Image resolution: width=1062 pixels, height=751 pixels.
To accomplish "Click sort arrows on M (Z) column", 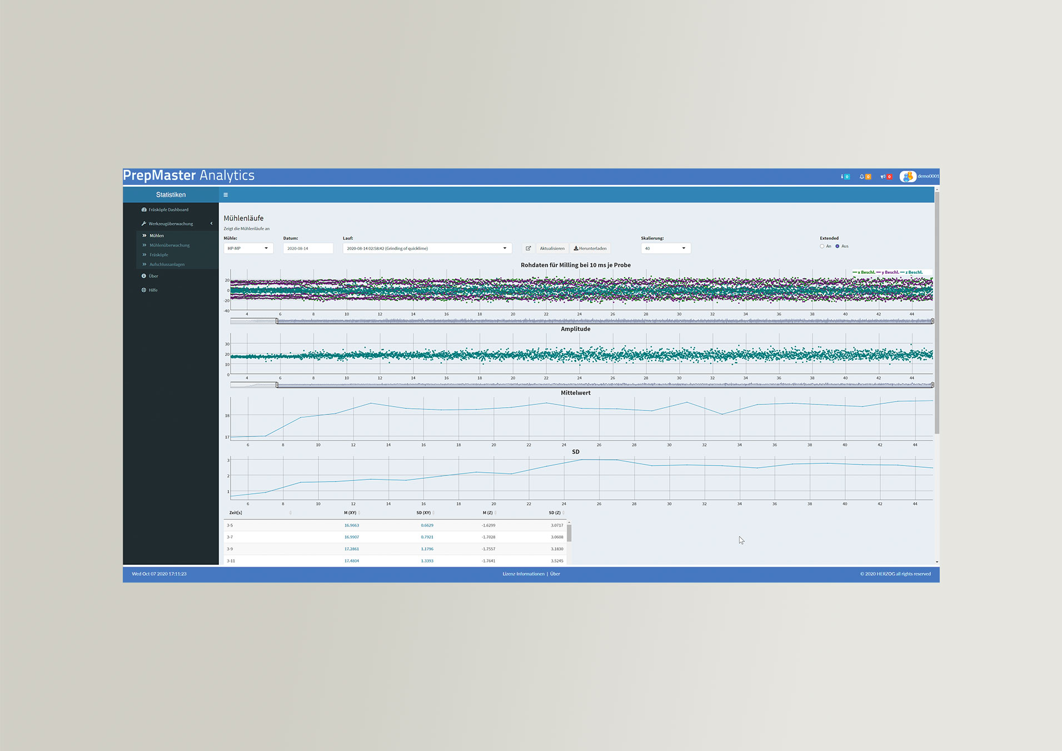I will 496,513.
